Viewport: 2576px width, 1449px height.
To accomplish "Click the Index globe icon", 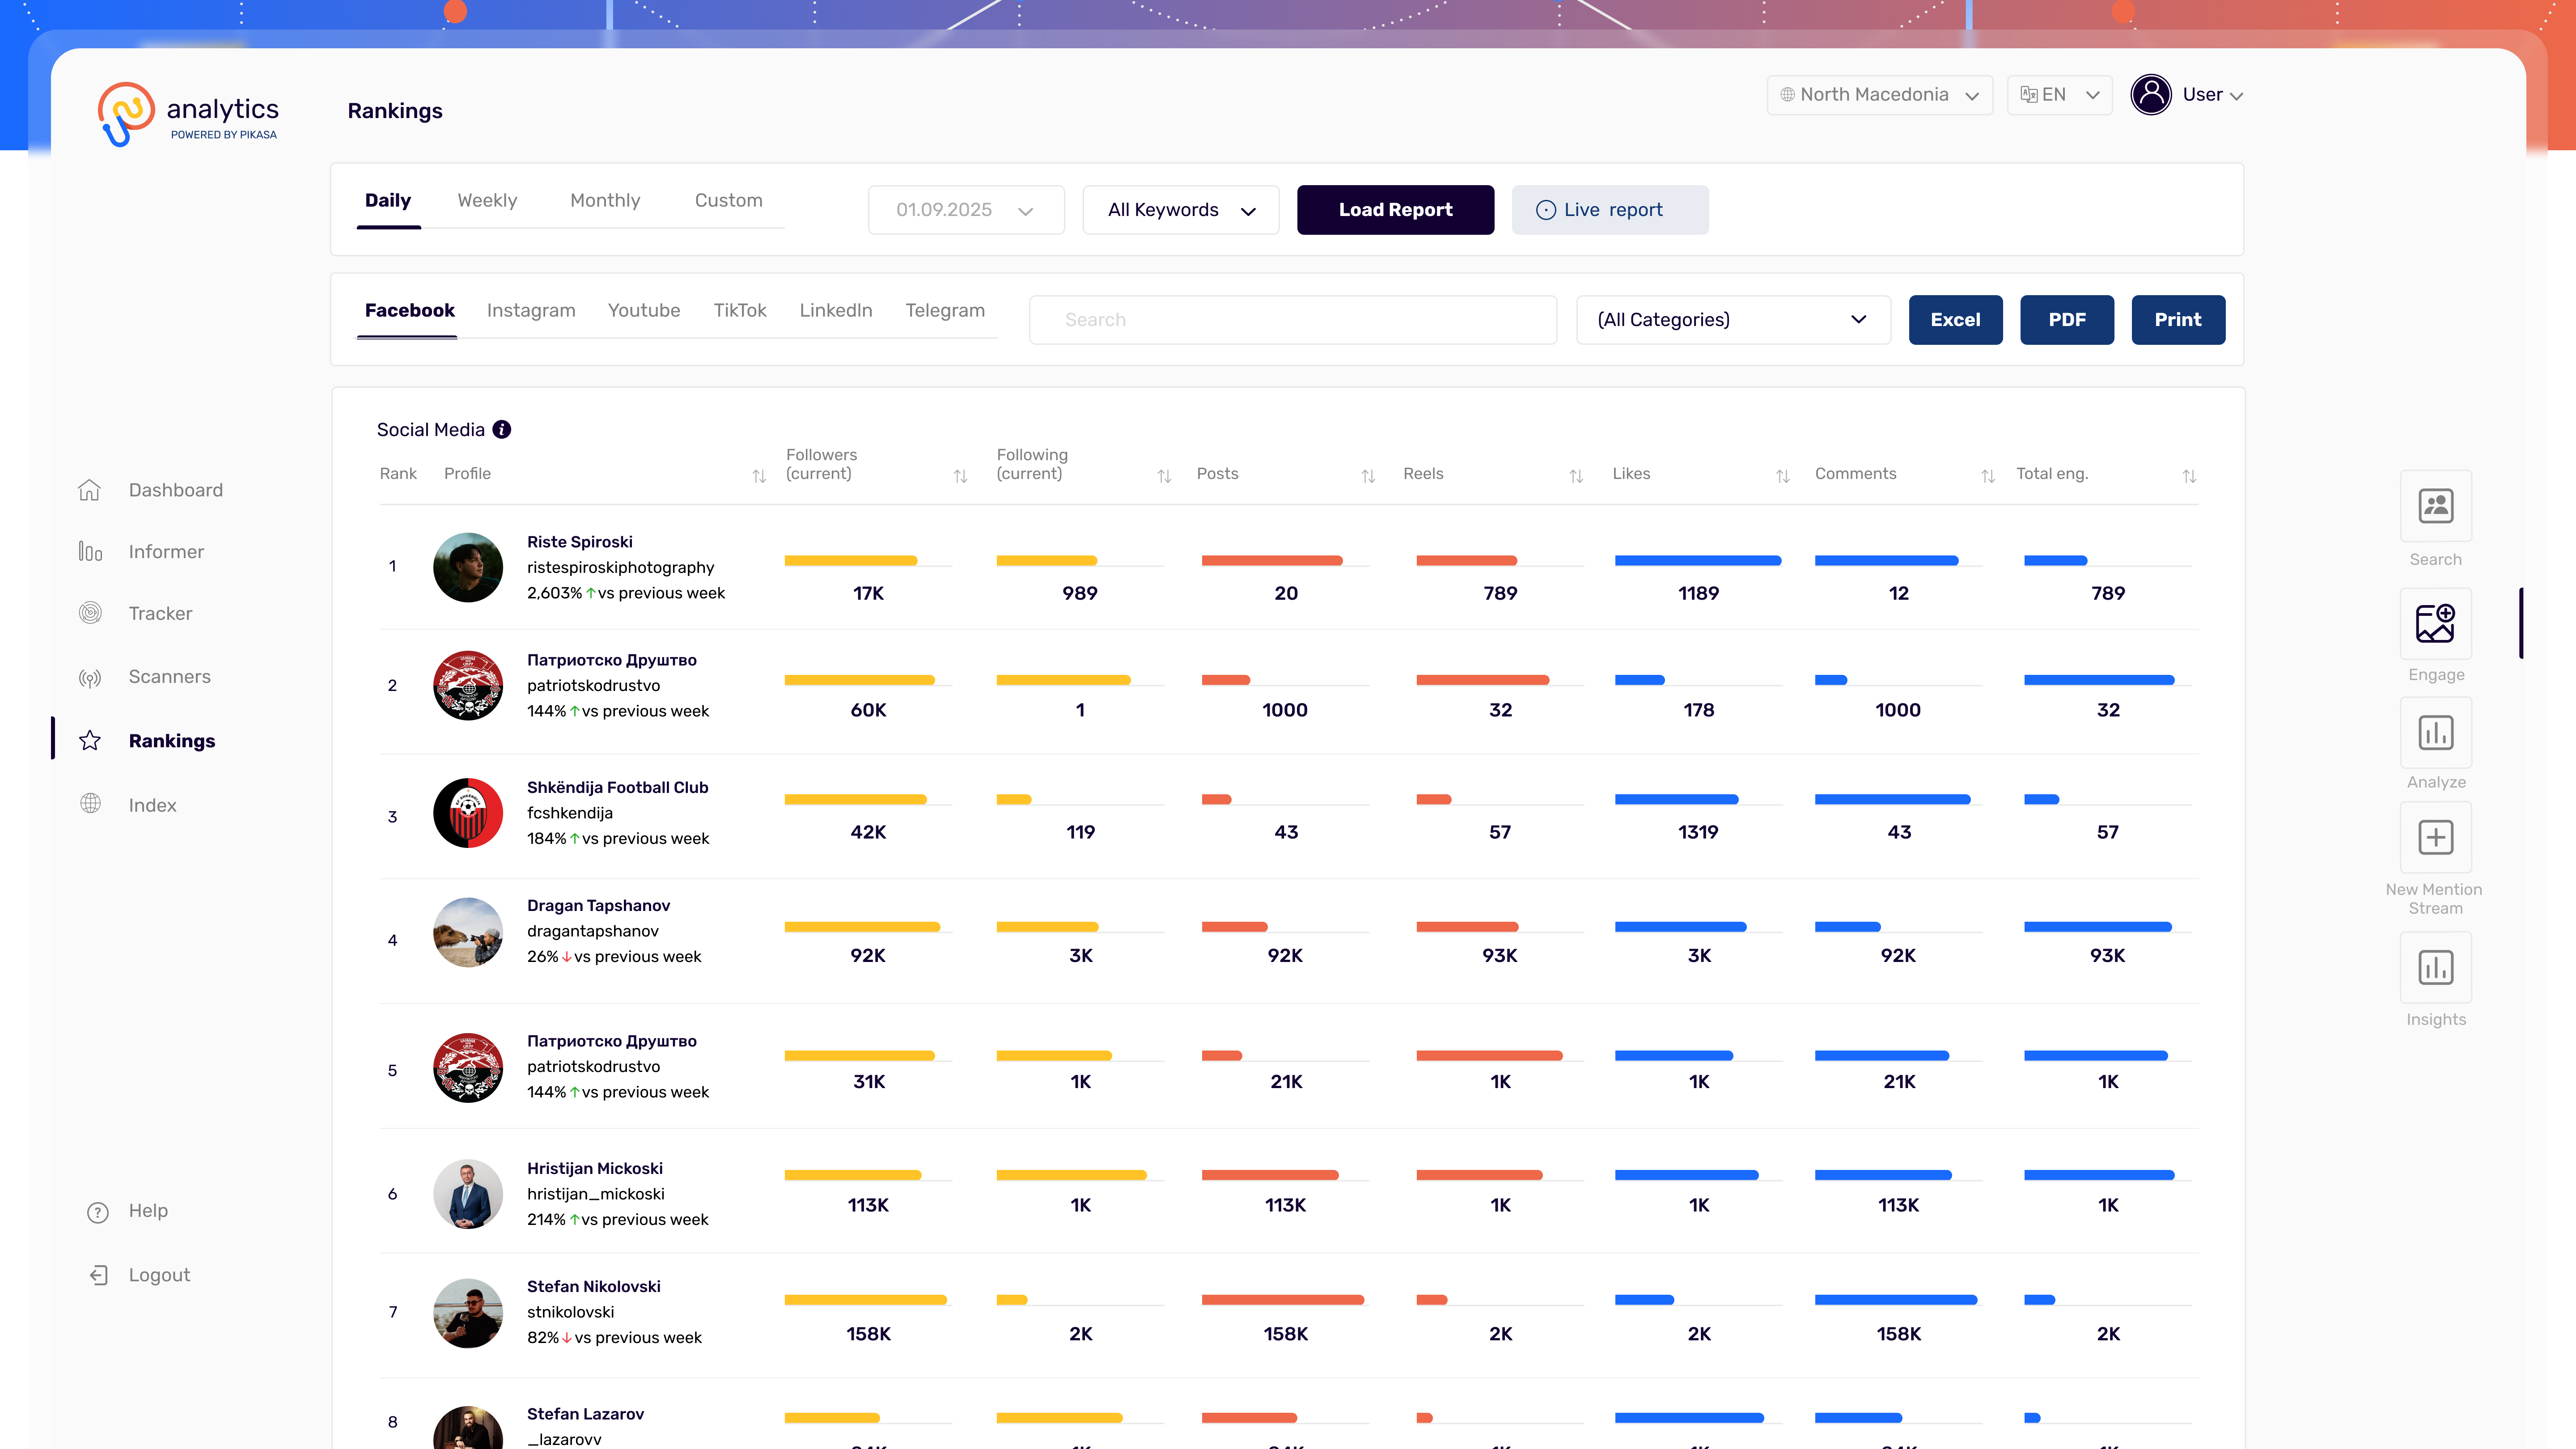I will coord(90,804).
